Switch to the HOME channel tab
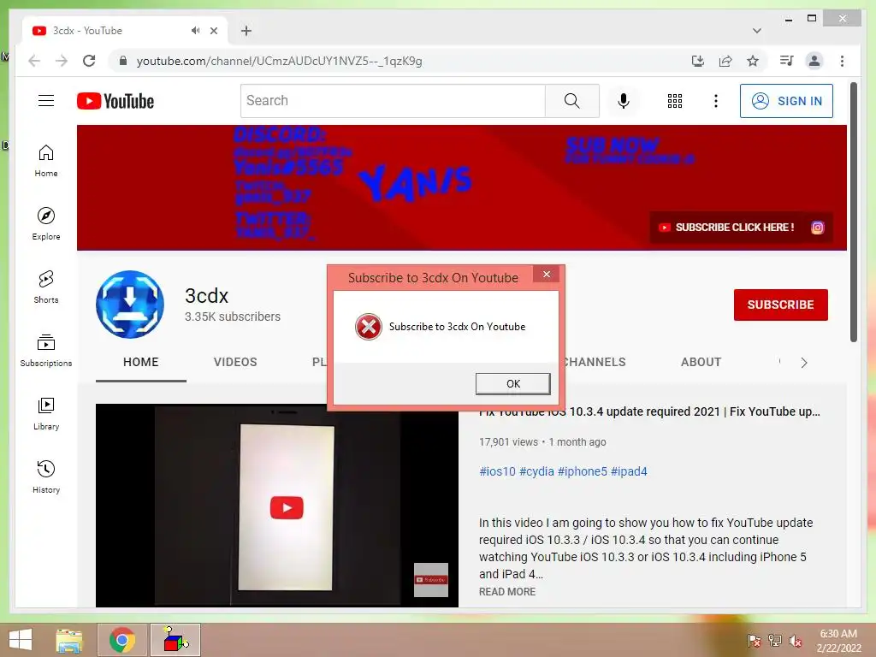 click(141, 362)
